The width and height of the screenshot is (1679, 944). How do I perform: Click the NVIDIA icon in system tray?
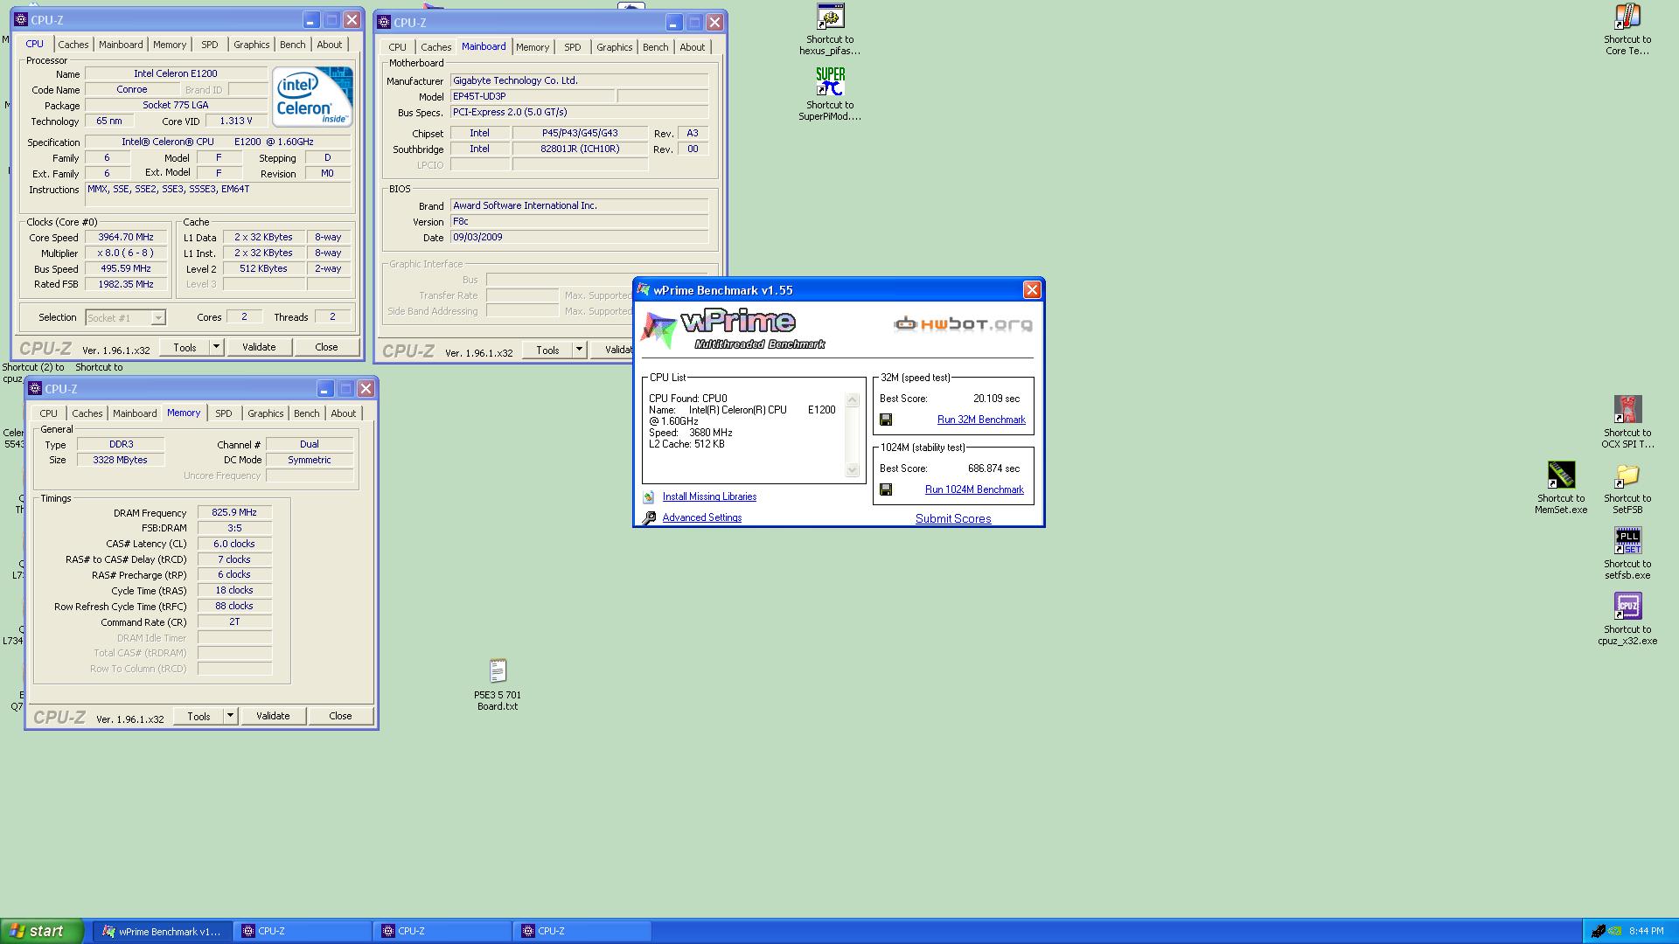1616,931
